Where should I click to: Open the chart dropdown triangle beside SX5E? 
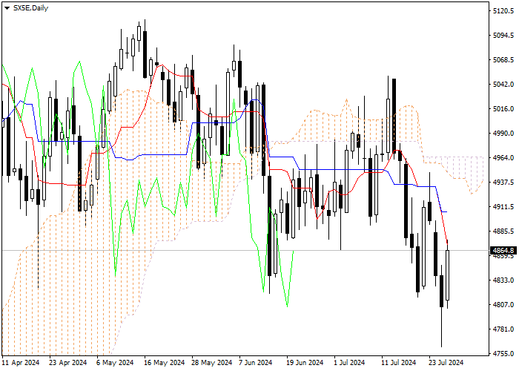(7, 8)
